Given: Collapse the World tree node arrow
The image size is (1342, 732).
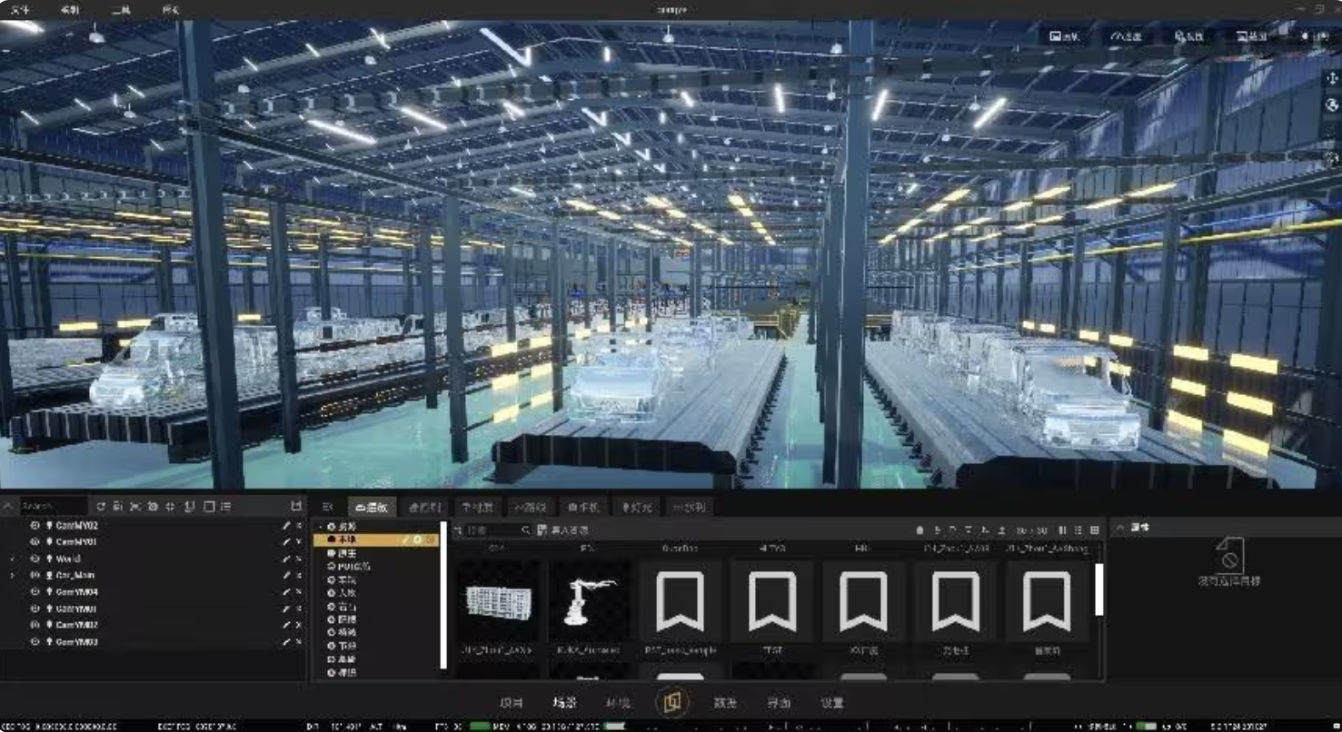Looking at the screenshot, I should tap(13, 559).
